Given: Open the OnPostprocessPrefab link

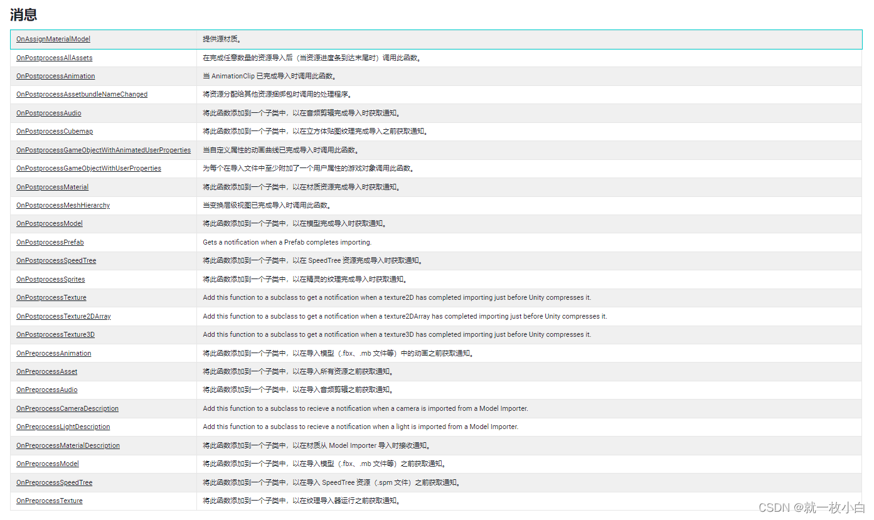Looking at the screenshot, I should (50, 242).
